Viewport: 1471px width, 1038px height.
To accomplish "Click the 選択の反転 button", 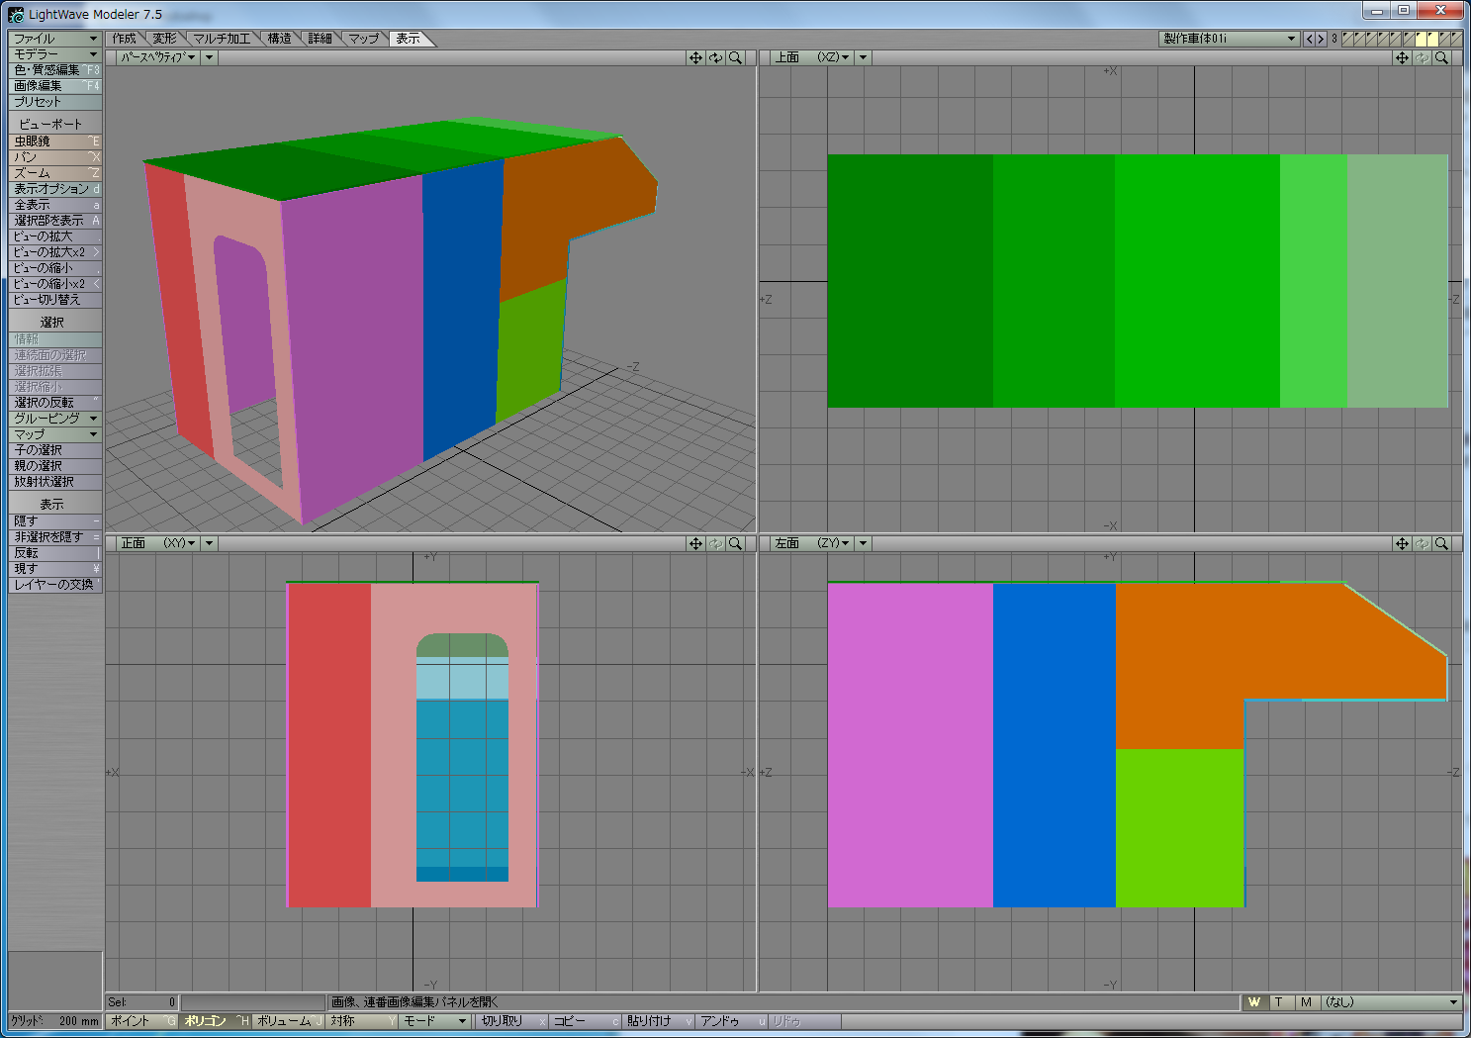I will [54, 403].
